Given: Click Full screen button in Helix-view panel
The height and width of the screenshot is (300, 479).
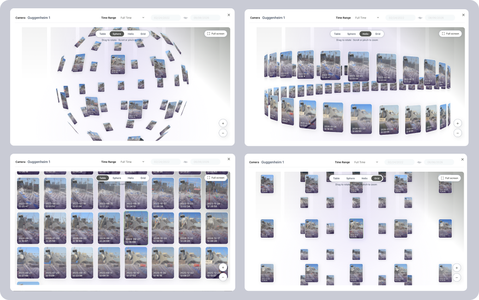Looking at the screenshot, I should [450, 34].
